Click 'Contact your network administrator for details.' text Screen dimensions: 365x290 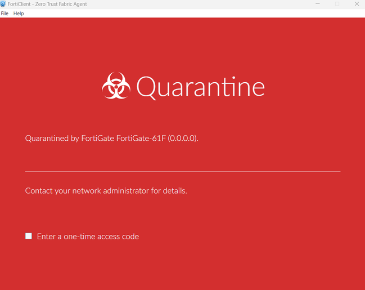click(x=106, y=191)
